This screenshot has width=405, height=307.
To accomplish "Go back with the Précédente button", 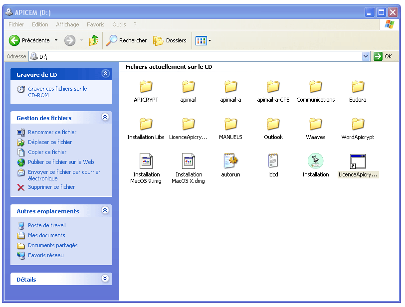I will tap(29, 40).
